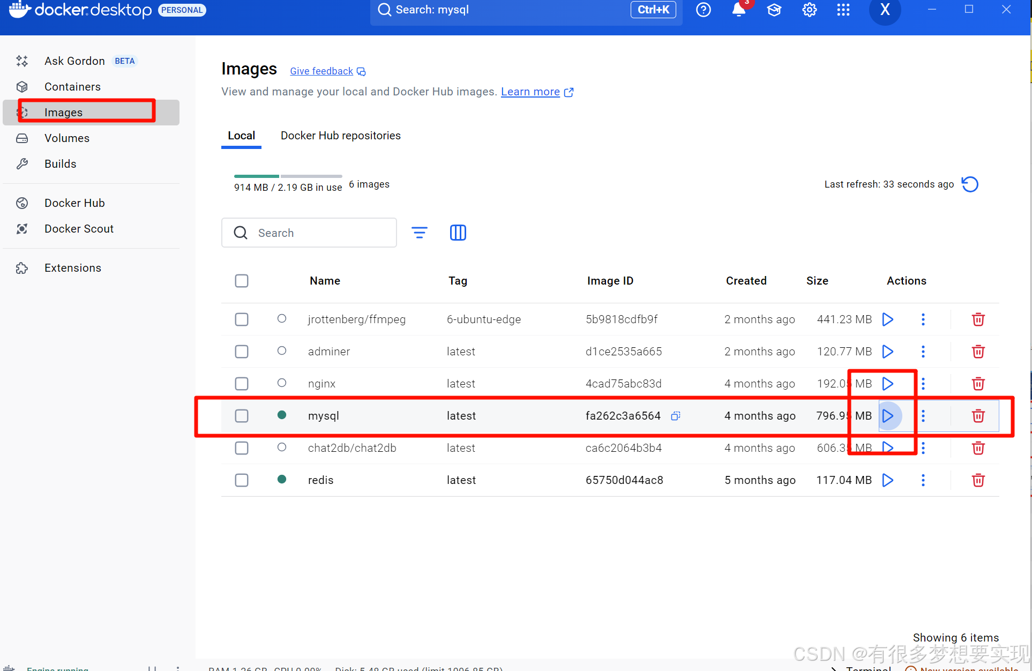
Task: Toggle the select-all images checkbox
Action: point(242,281)
